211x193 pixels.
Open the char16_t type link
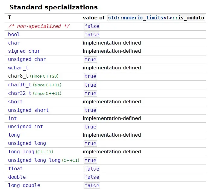20,85
